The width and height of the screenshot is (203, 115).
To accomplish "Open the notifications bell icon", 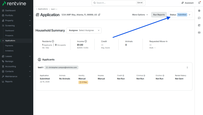I will [x=199, y=3].
